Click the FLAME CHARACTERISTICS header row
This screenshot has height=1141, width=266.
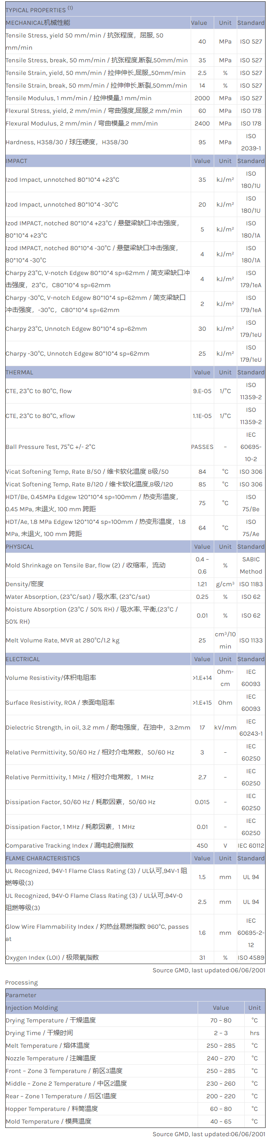135,858
